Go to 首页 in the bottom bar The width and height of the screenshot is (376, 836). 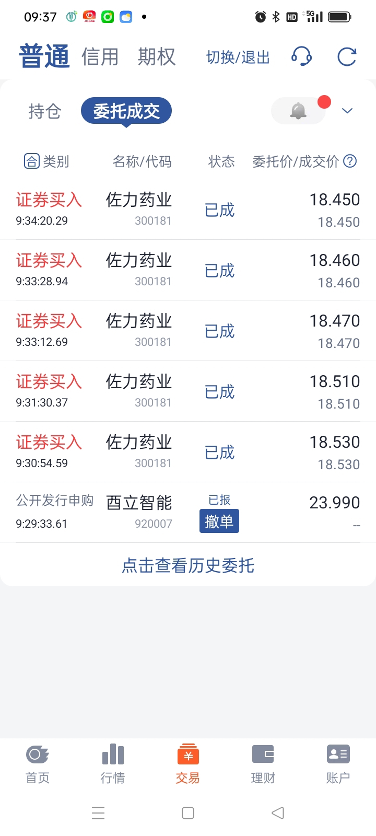pyautogui.click(x=38, y=764)
